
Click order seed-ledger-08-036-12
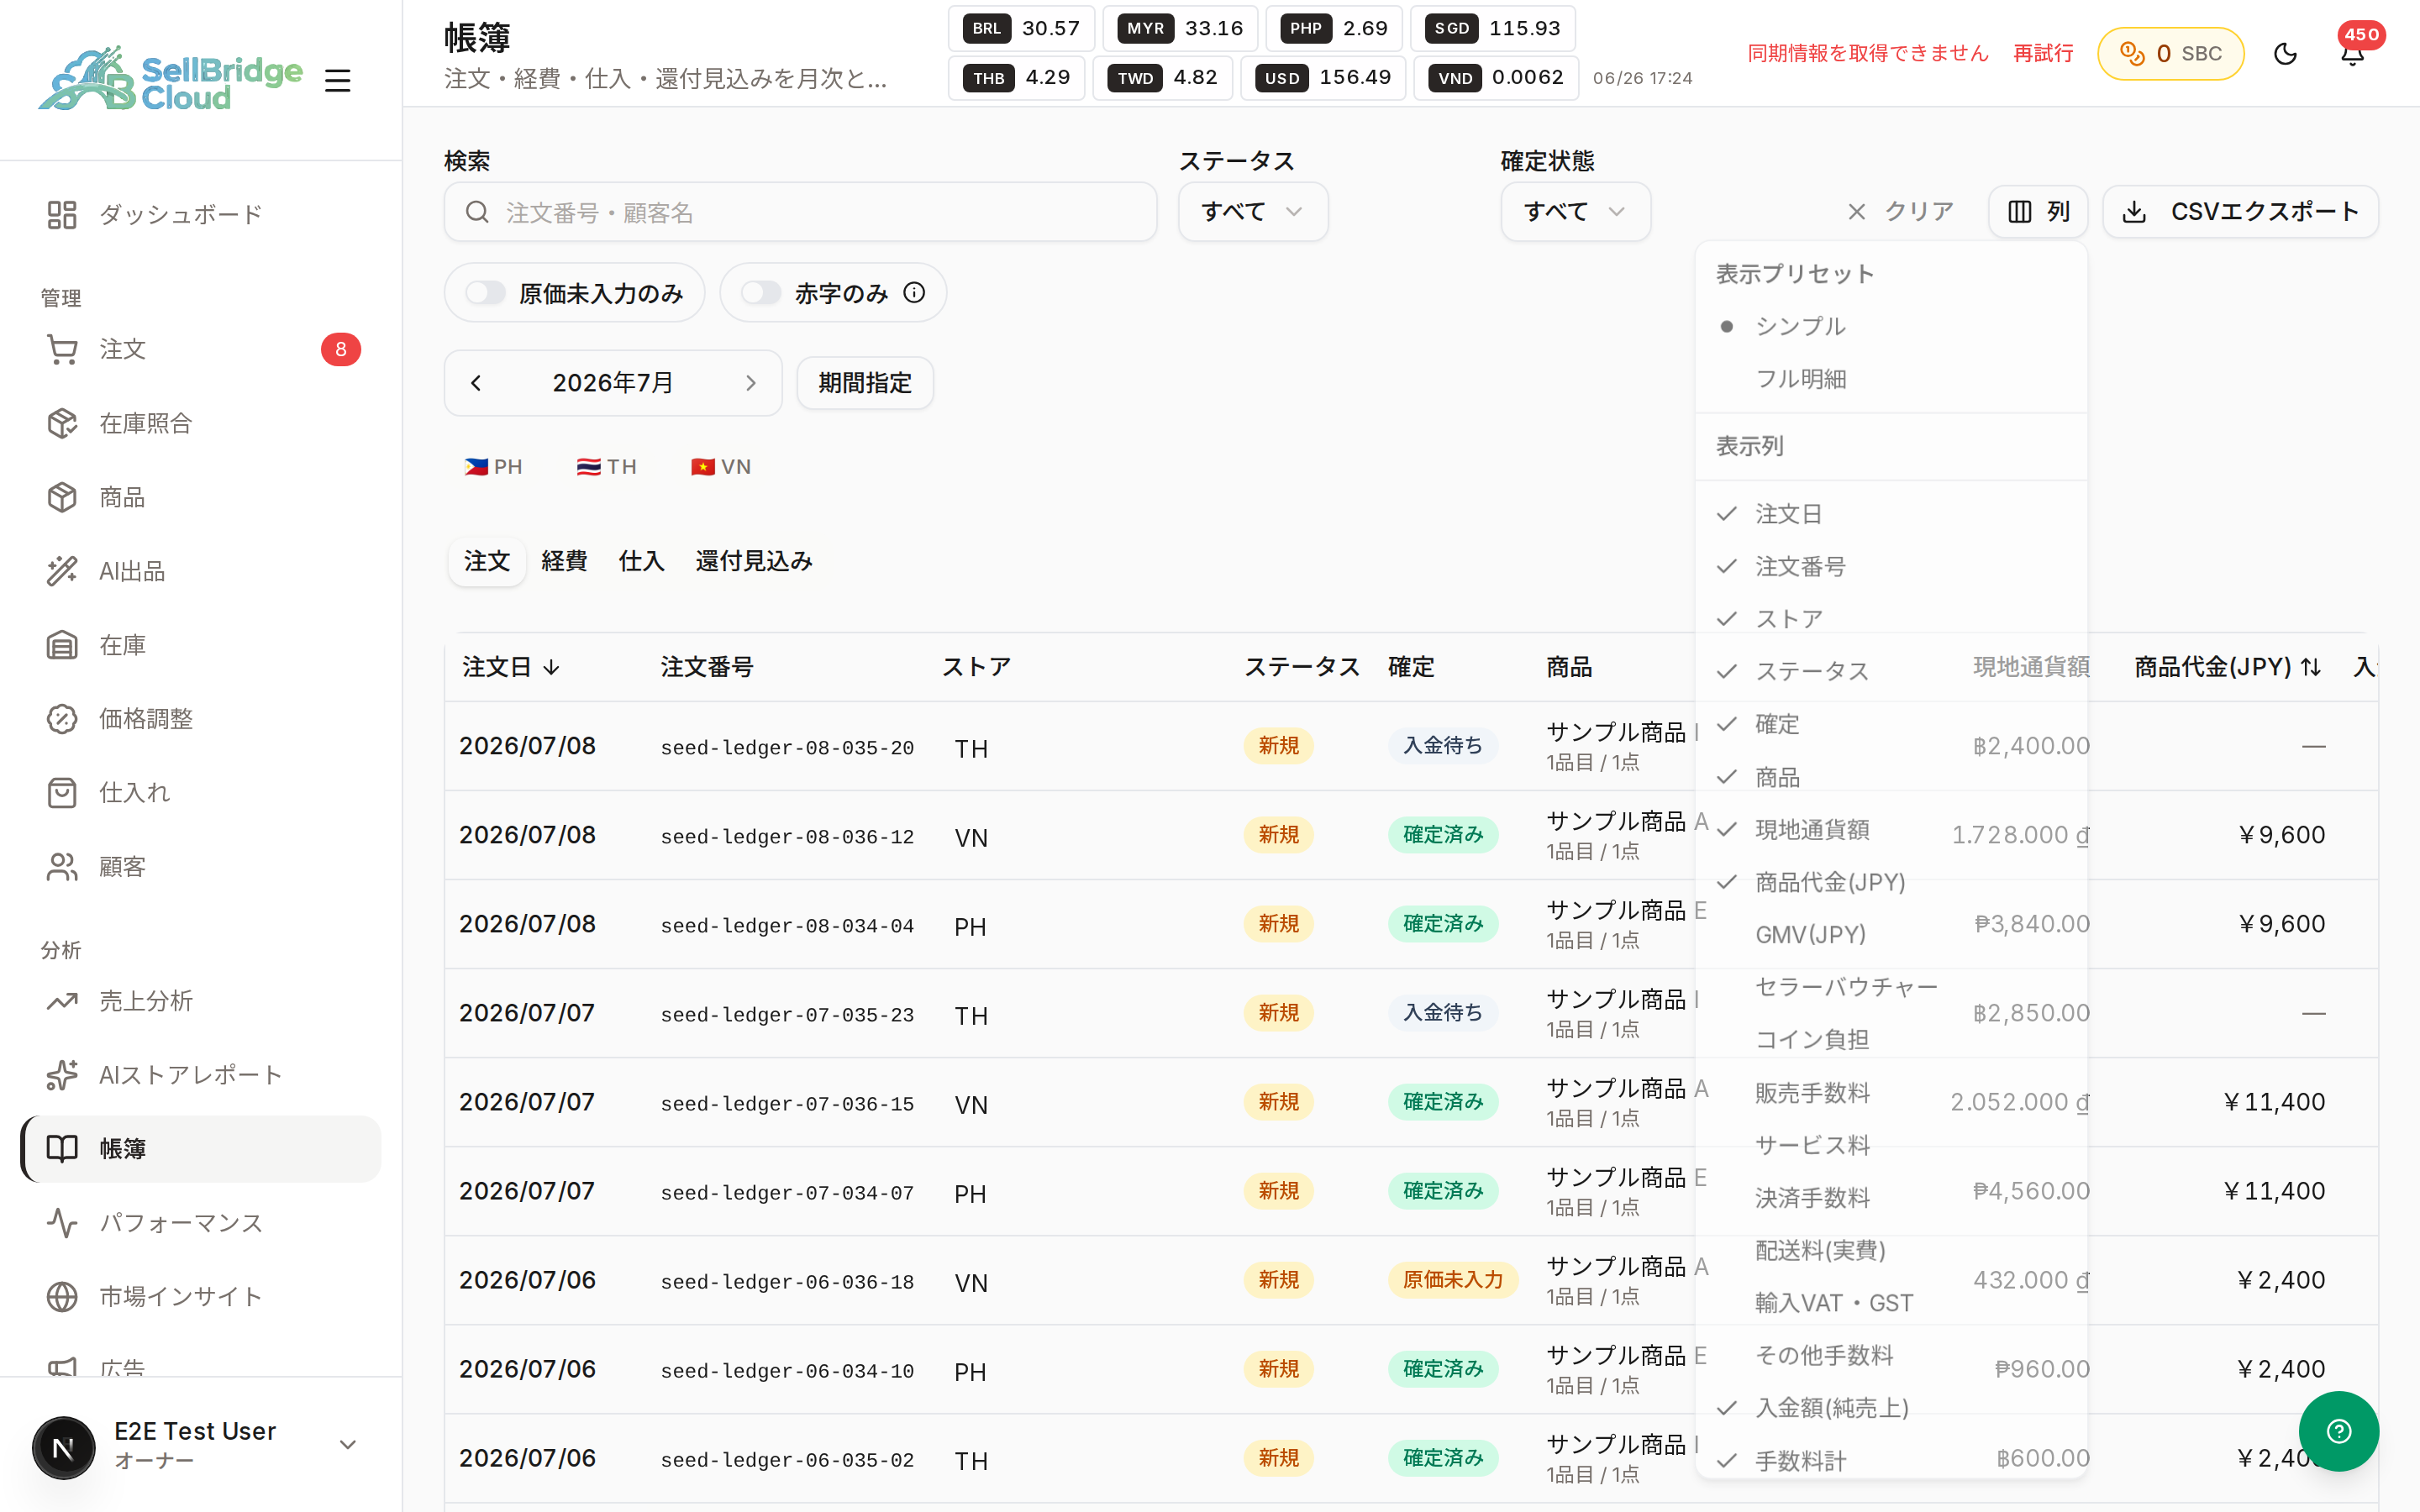[x=787, y=837]
